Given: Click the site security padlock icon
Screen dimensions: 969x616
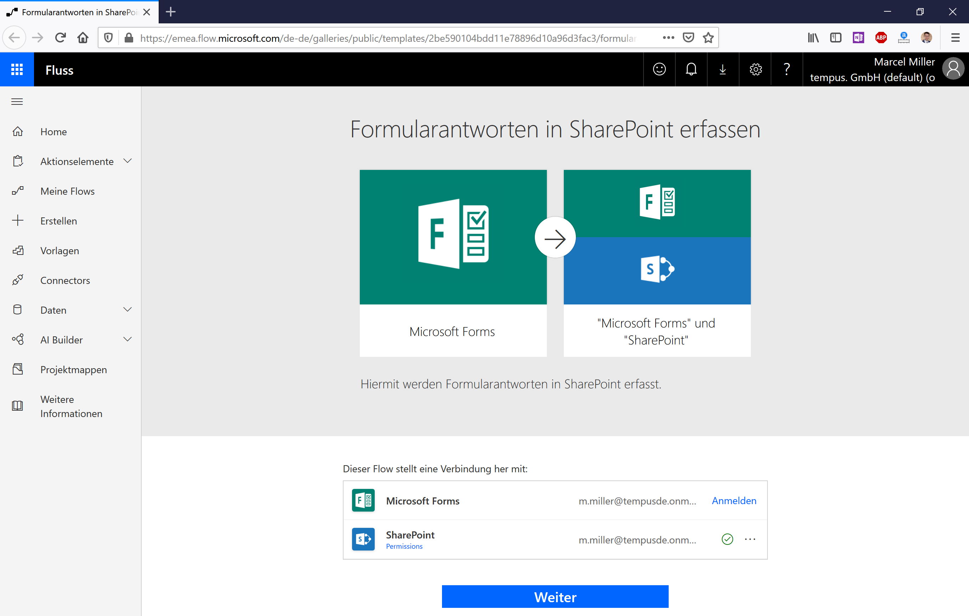Looking at the screenshot, I should coord(129,38).
